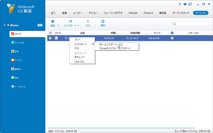213x133 pixels.
Task: Click the 01-24-2017 date cell
Action: [132, 38]
